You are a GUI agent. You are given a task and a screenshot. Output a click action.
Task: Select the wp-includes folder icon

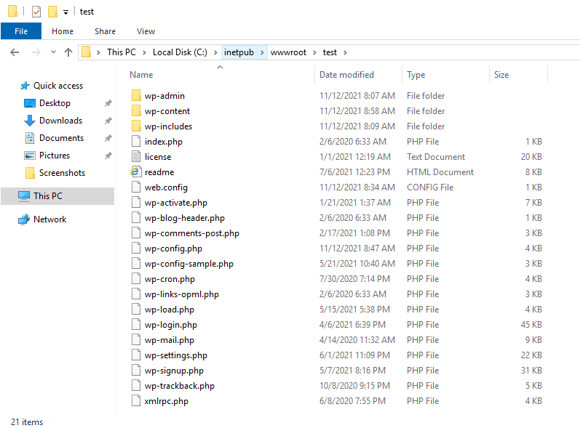tap(136, 126)
